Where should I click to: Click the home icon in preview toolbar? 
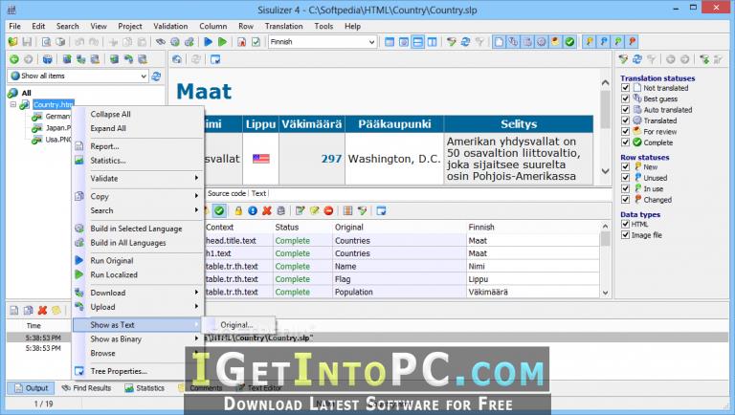pos(177,59)
